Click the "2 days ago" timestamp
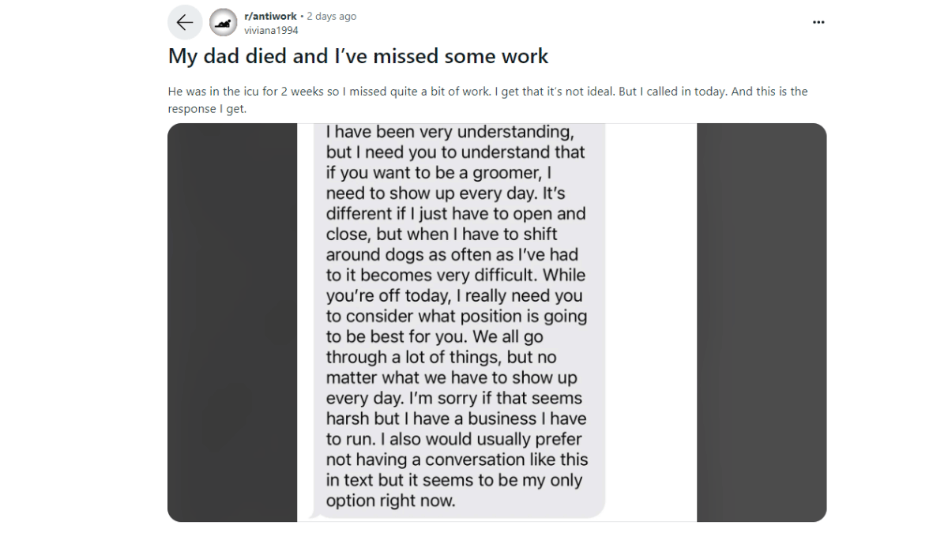The width and height of the screenshot is (948, 533). tap(331, 16)
